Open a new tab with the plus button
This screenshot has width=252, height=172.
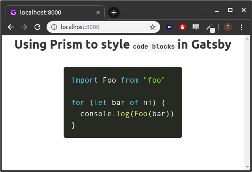coord(114,12)
